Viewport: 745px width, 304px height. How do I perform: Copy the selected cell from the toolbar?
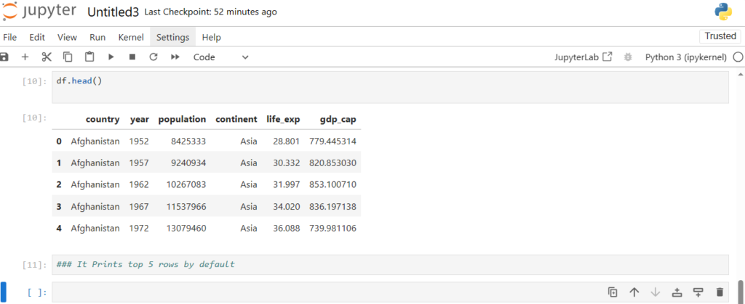tap(68, 57)
